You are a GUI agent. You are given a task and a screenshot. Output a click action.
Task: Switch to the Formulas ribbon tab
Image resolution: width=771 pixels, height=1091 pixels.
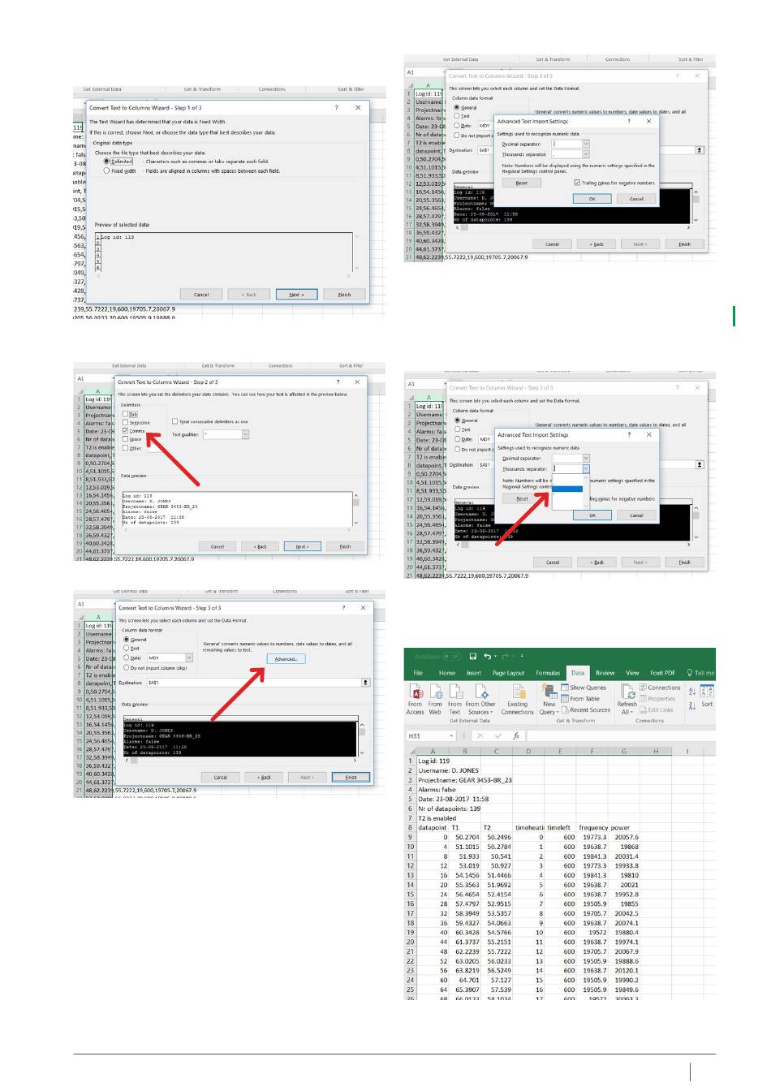(548, 673)
